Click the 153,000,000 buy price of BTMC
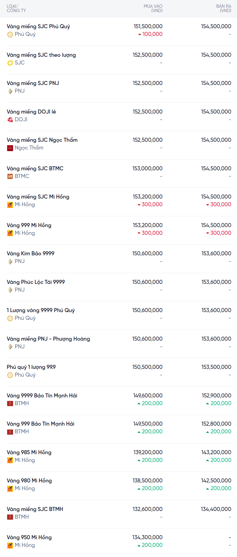 point(147,169)
